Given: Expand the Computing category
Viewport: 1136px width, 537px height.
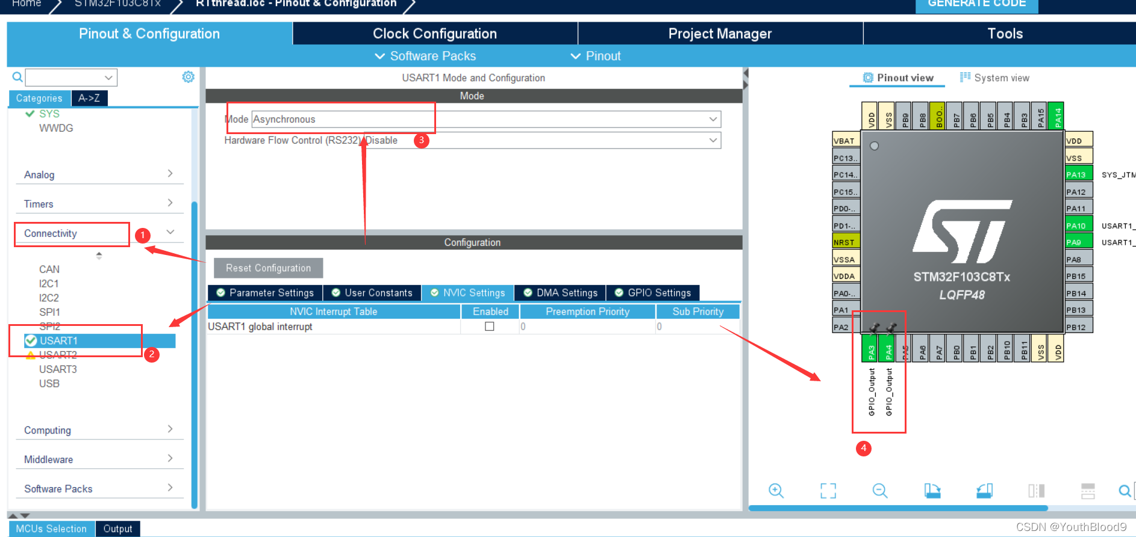Looking at the screenshot, I should [x=99, y=430].
